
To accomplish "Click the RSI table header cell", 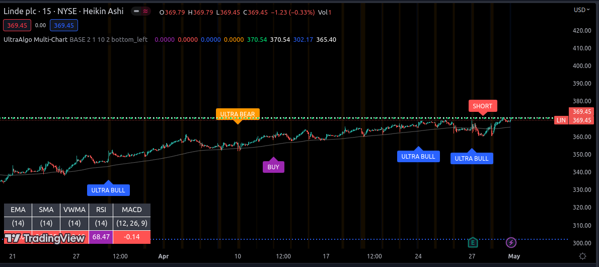I will [101, 210].
